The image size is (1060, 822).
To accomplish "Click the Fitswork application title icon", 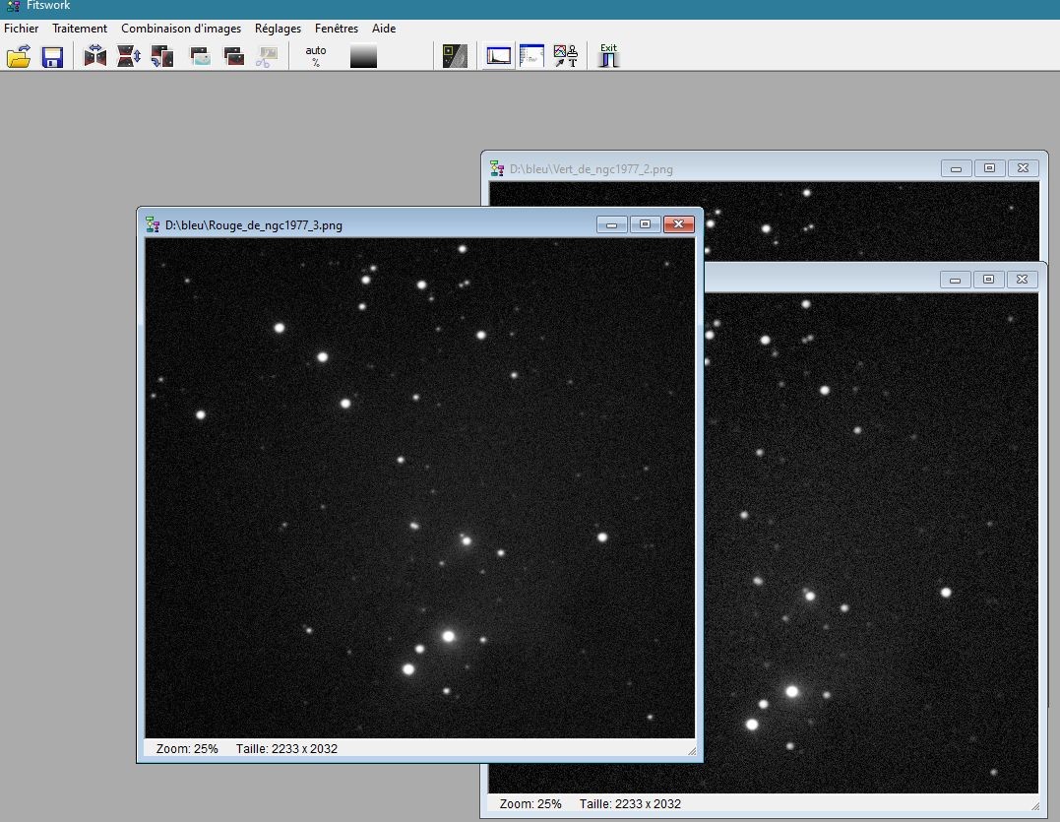I will click(14, 6).
